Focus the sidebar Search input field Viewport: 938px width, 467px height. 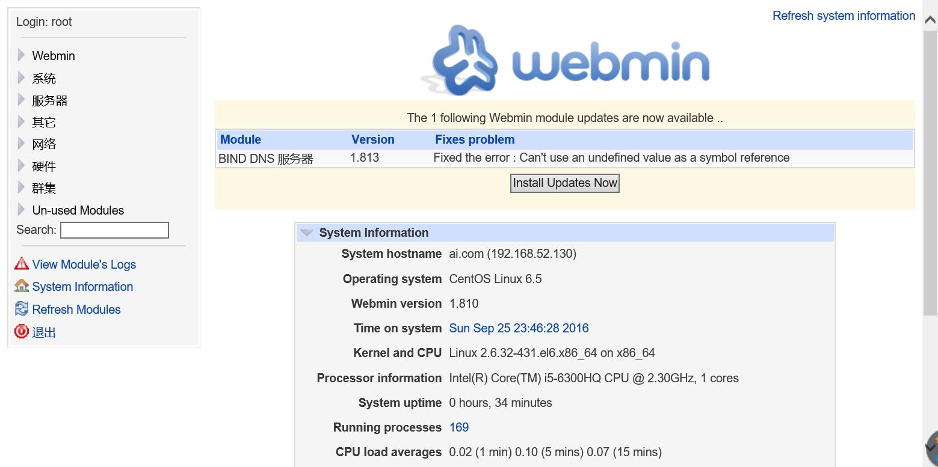point(114,230)
